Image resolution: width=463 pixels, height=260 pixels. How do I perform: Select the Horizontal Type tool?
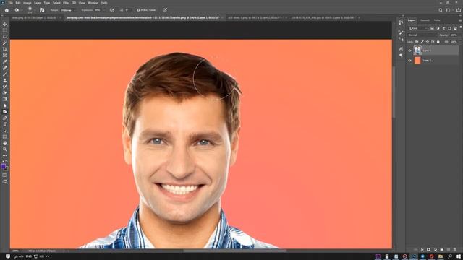[x=5, y=124]
